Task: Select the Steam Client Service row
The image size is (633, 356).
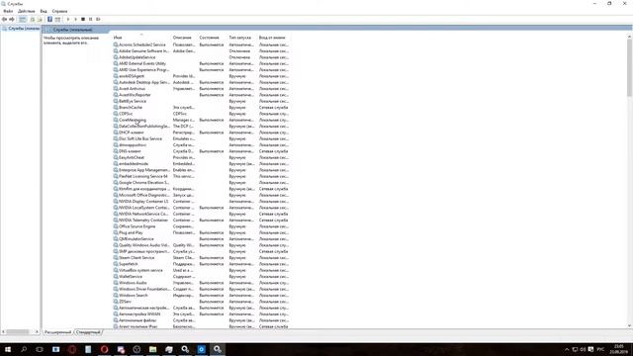Action: (x=201, y=257)
